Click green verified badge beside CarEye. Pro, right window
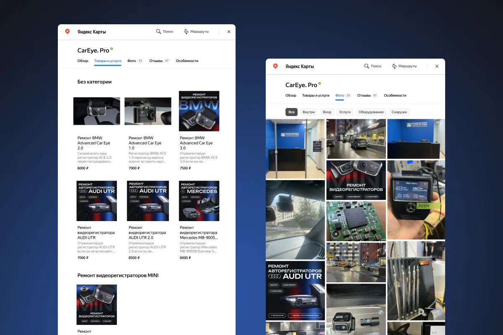 click(319, 83)
